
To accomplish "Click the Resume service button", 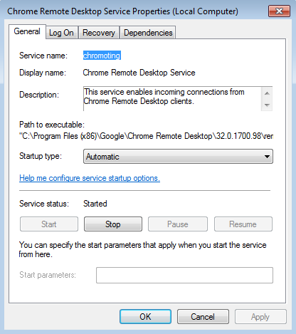I will [243, 224].
